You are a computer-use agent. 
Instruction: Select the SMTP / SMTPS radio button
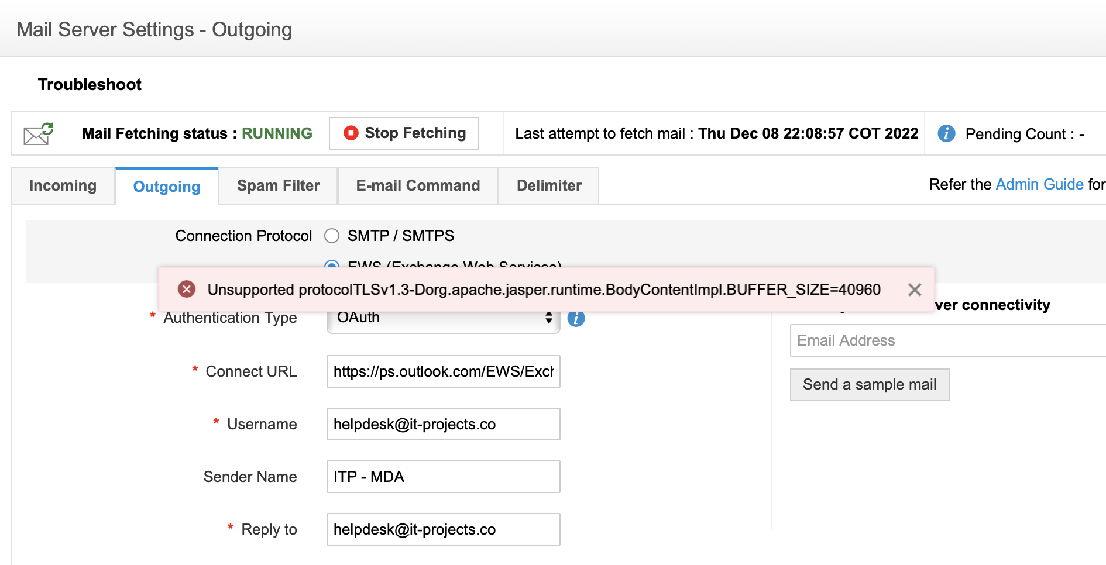click(x=332, y=236)
